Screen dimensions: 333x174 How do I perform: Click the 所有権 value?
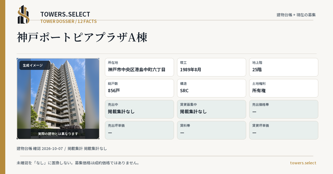coord(259,91)
